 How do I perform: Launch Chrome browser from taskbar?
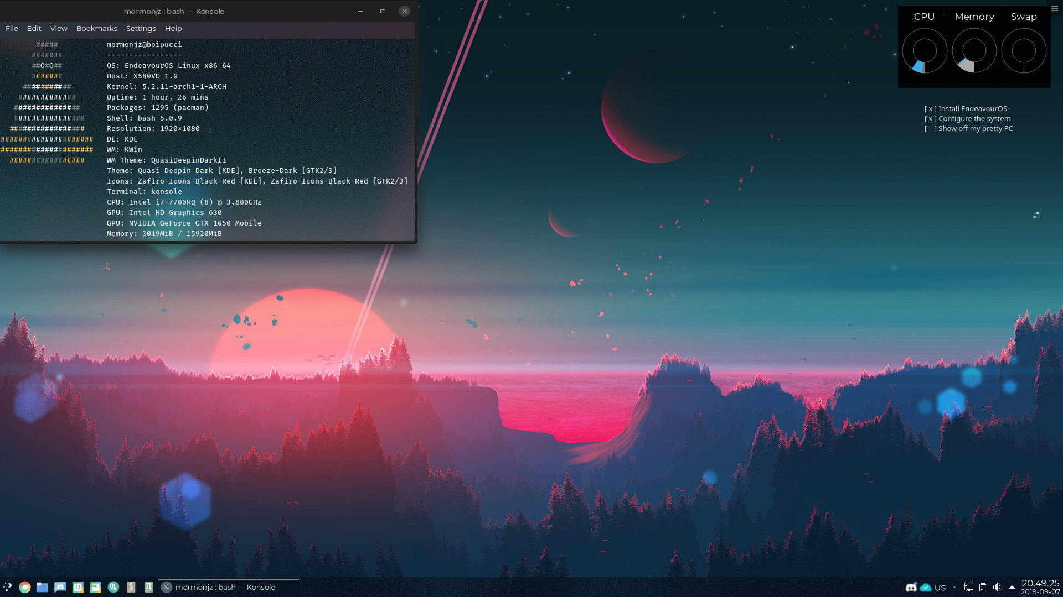click(x=24, y=587)
